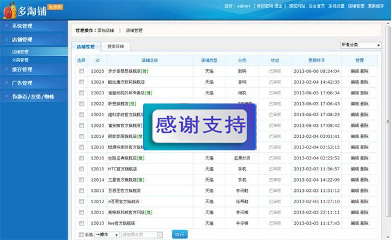Tick the checkbox for row 12024
Screen dimensions: 391x240
pyautogui.click(x=82, y=82)
